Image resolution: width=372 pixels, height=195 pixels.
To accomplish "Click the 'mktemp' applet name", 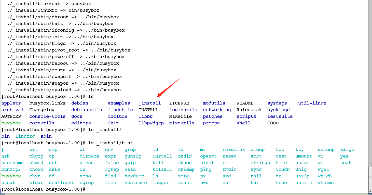I will click(186, 170).
